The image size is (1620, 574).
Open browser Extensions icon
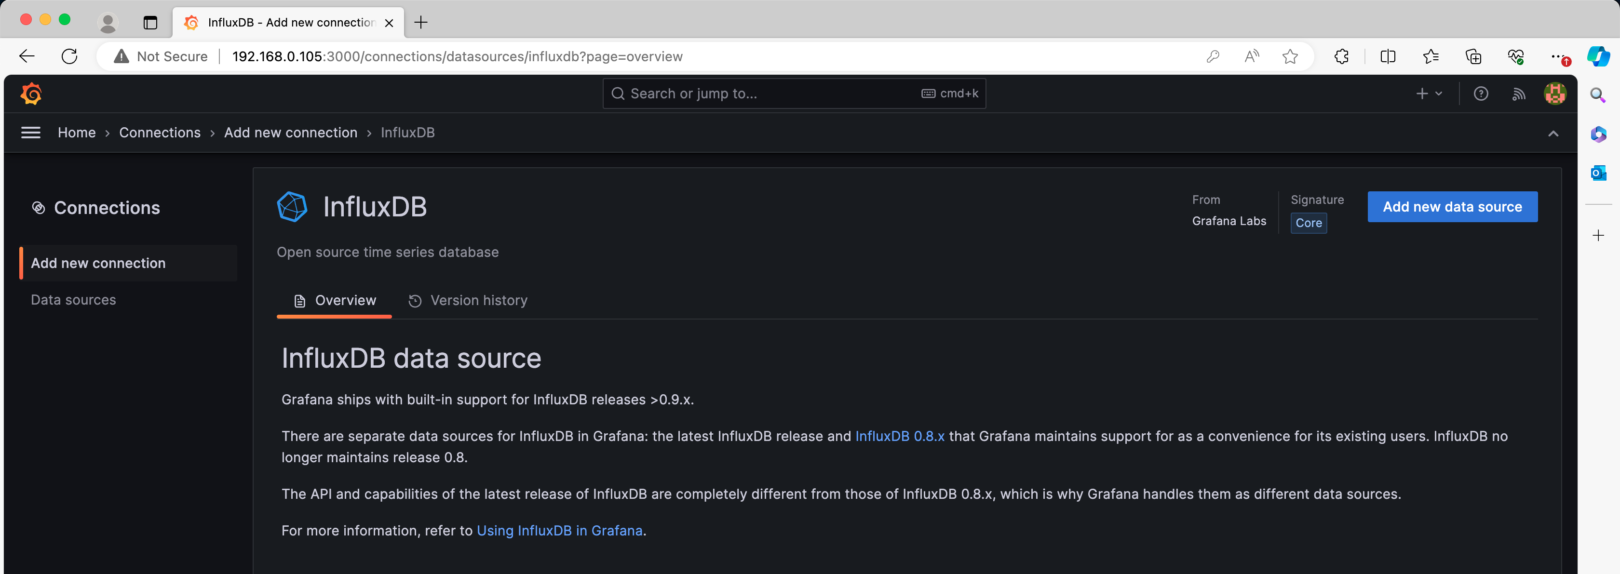pos(1341,56)
